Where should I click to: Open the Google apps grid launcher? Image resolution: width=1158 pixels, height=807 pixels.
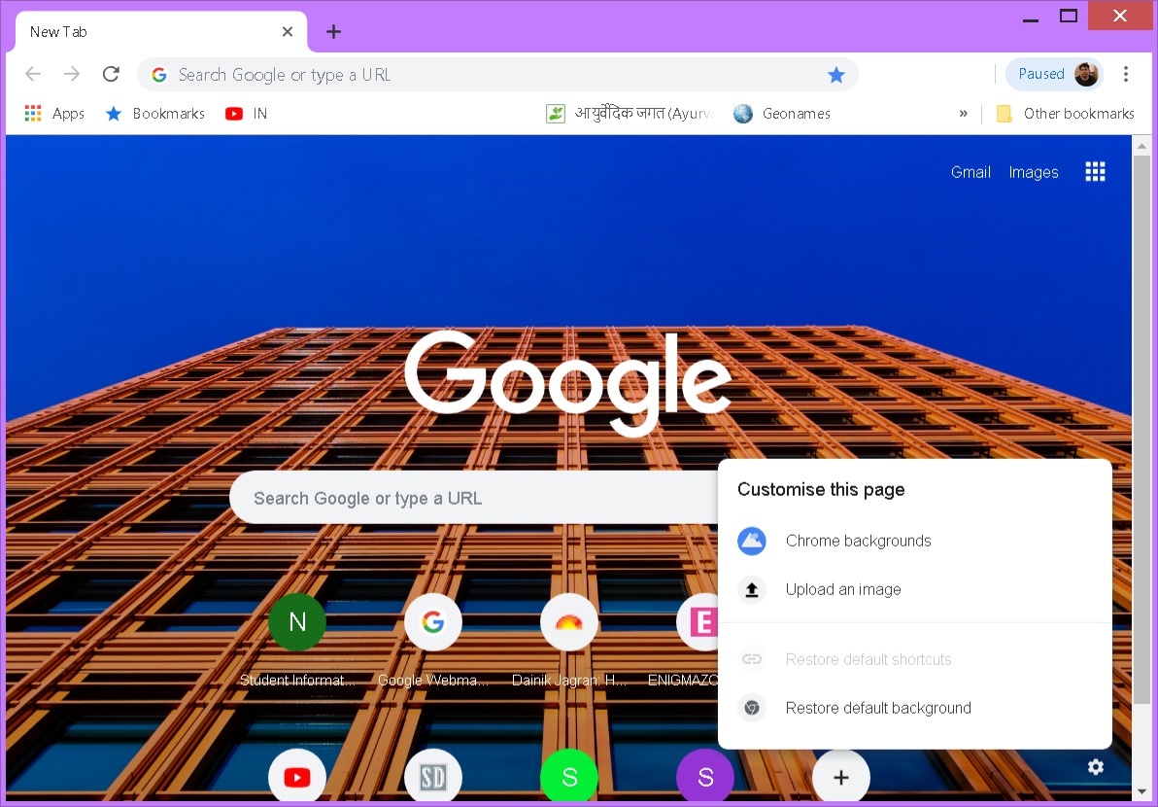[1095, 171]
